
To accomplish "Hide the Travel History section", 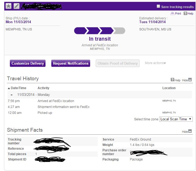I will click(x=187, y=80).
